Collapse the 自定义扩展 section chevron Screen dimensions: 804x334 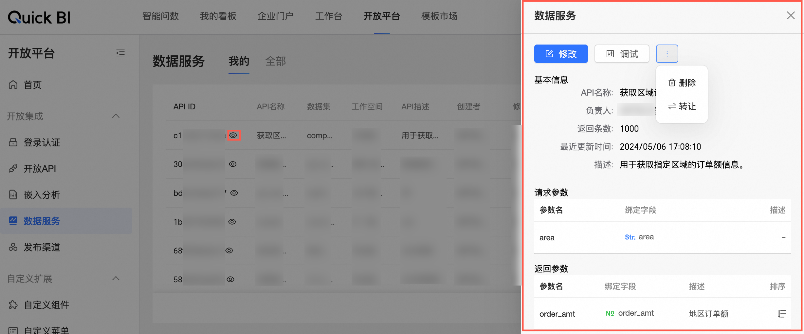click(x=116, y=278)
